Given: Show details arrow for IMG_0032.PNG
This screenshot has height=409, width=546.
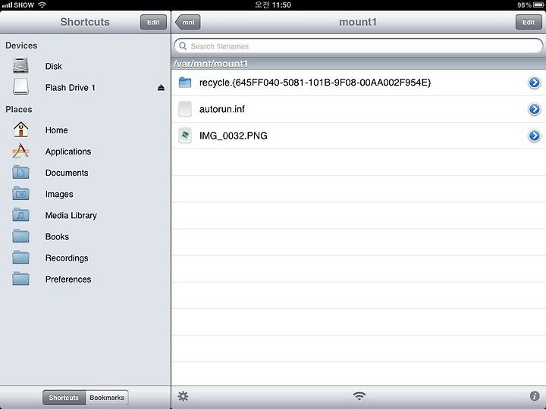Looking at the screenshot, I should (x=534, y=136).
